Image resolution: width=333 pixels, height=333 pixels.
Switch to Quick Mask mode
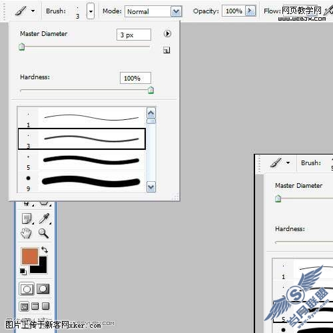pos(43,288)
